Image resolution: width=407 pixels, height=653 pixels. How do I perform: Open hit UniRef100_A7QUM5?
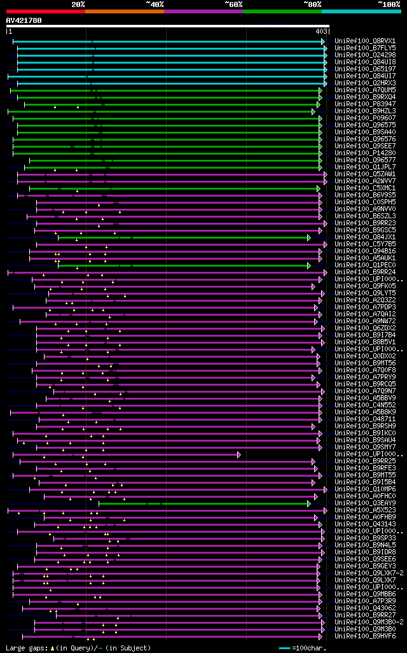[x=365, y=90]
